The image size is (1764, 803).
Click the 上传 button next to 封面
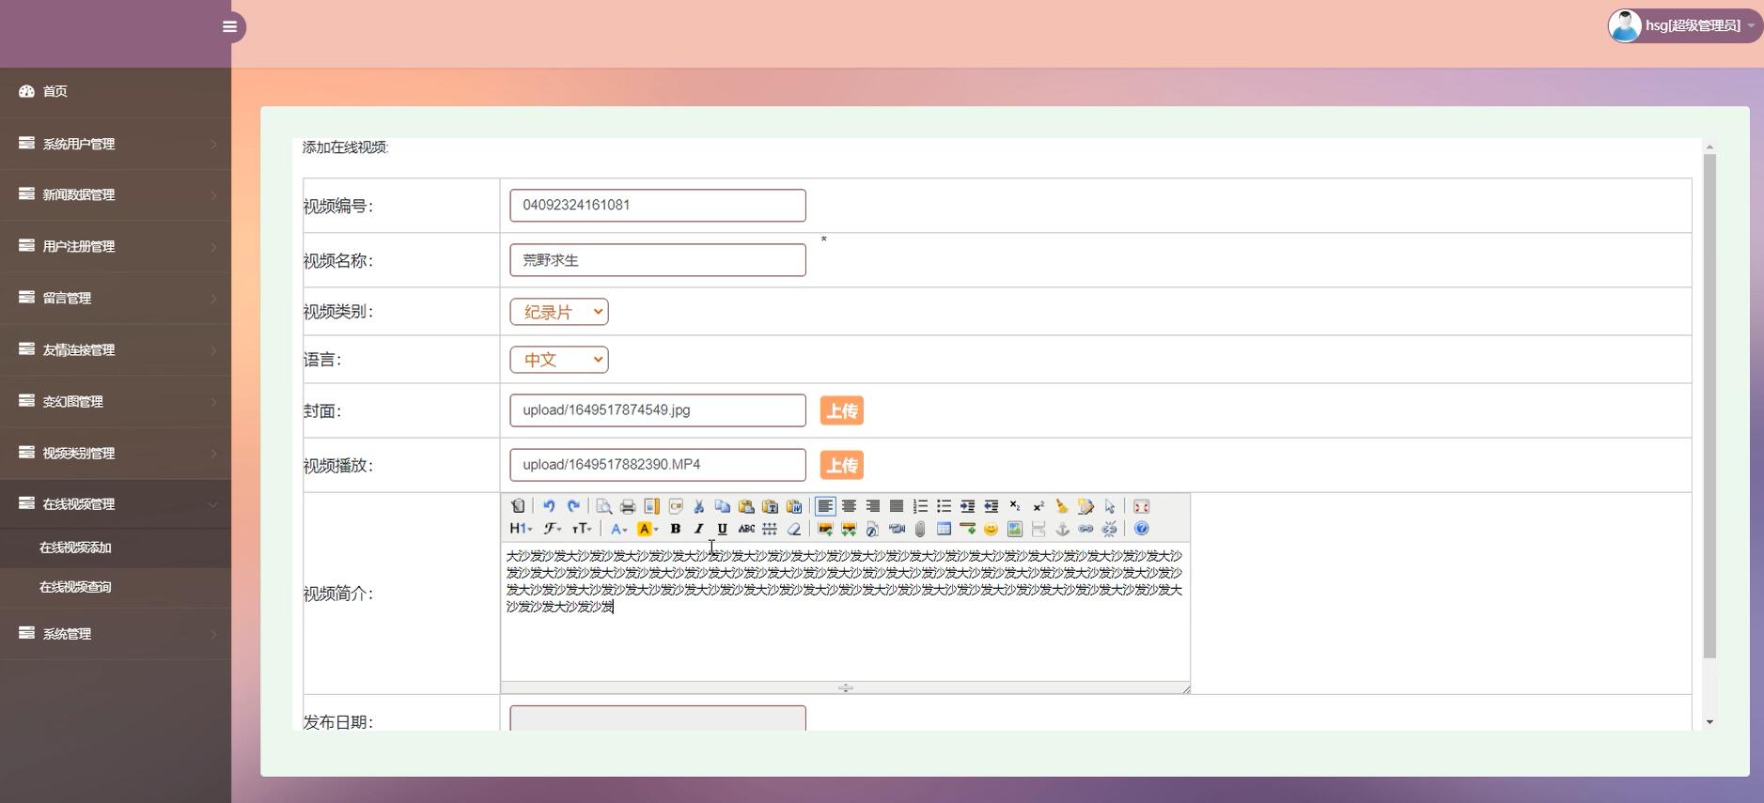[x=842, y=410]
